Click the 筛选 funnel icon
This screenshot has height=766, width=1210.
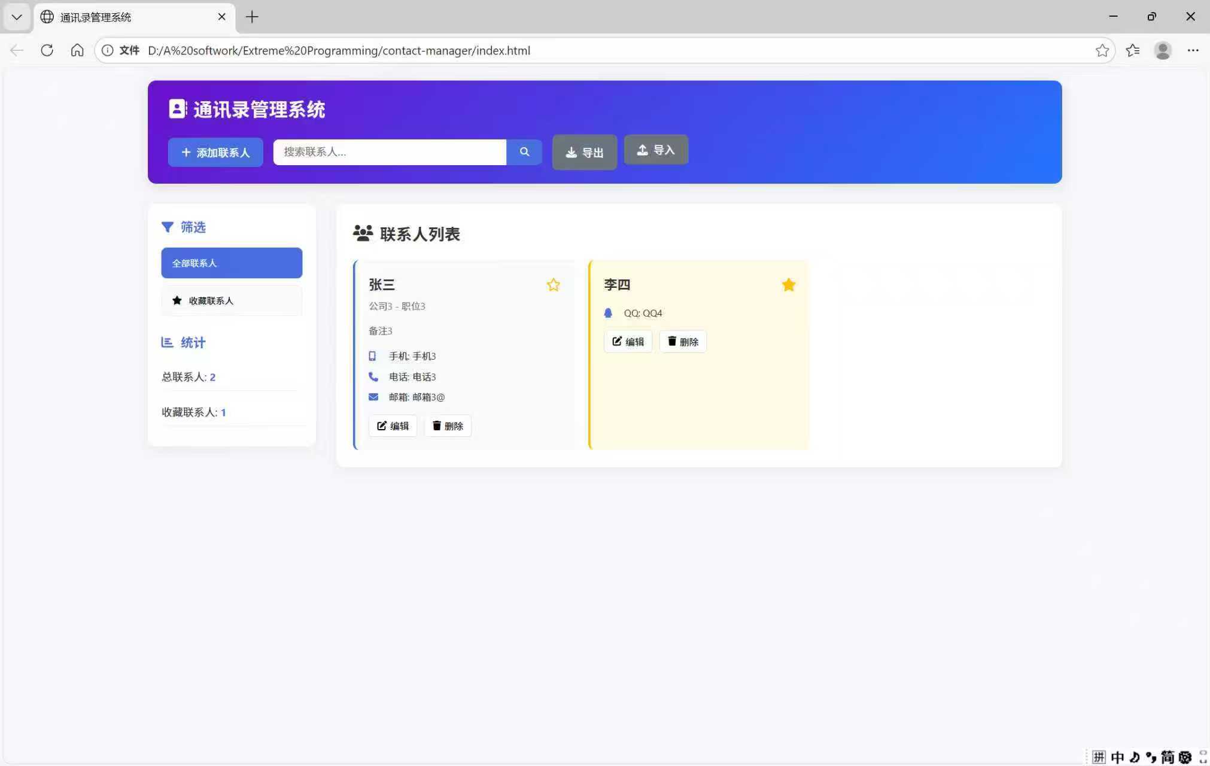[168, 227]
